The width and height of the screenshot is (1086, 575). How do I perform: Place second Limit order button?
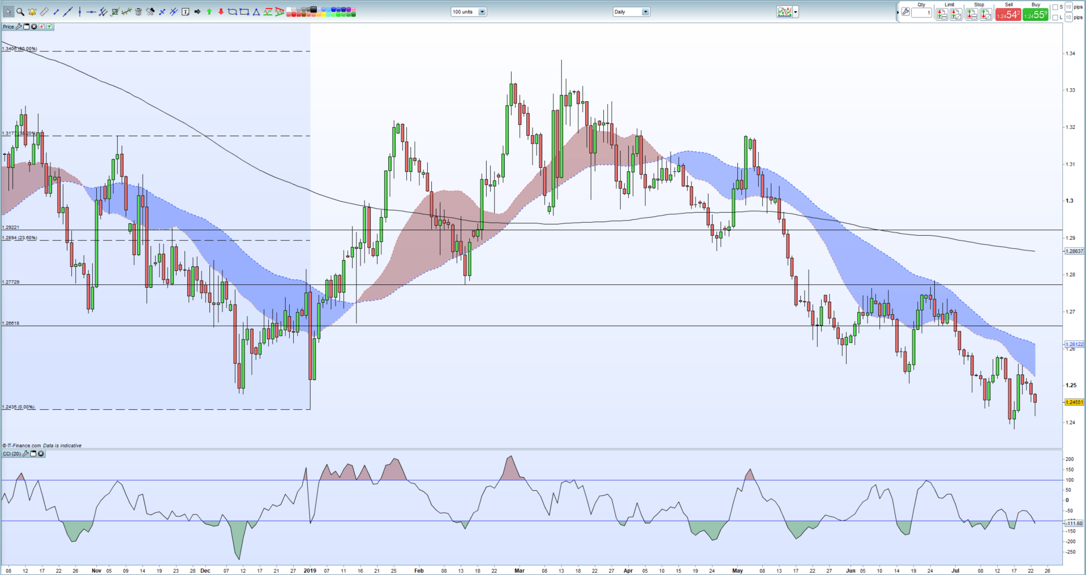tap(956, 15)
